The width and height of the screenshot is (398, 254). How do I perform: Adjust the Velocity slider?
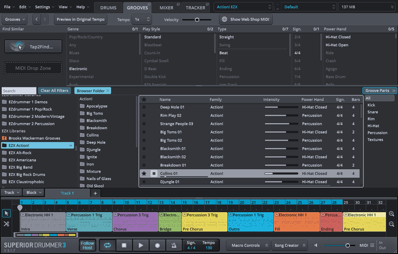(x=197, y=19)
